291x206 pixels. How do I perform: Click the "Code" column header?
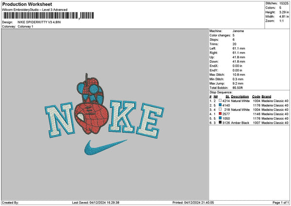coord(256,97)
